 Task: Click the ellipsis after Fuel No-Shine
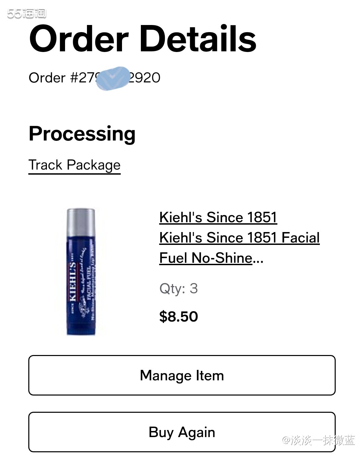coord(258,259)
